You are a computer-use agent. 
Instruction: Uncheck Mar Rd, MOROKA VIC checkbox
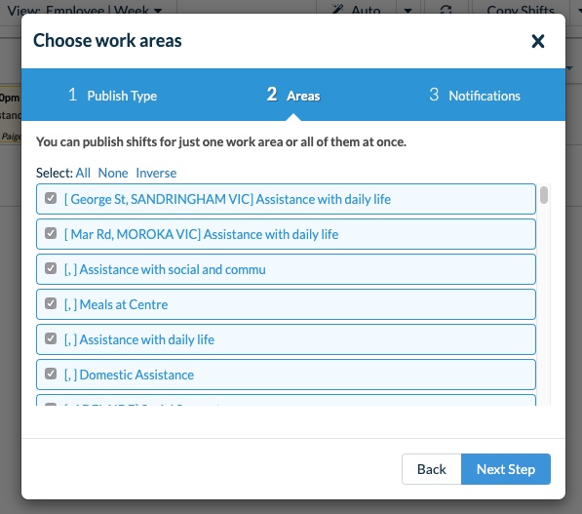[51, 234]
